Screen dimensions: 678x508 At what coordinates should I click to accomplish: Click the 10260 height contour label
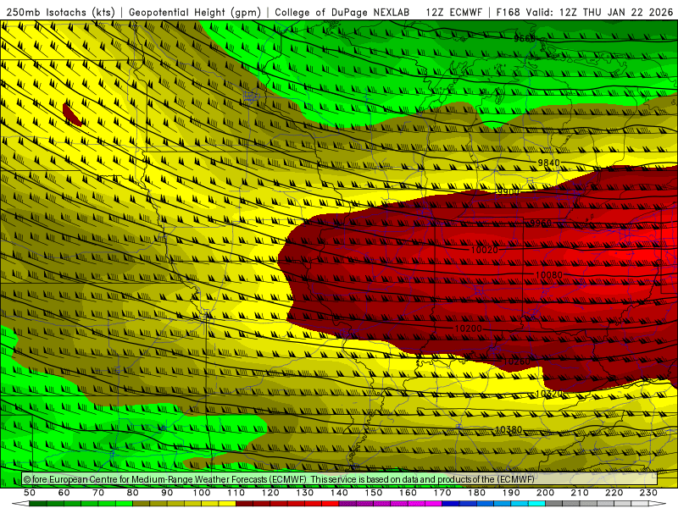(x=516, y=362)
